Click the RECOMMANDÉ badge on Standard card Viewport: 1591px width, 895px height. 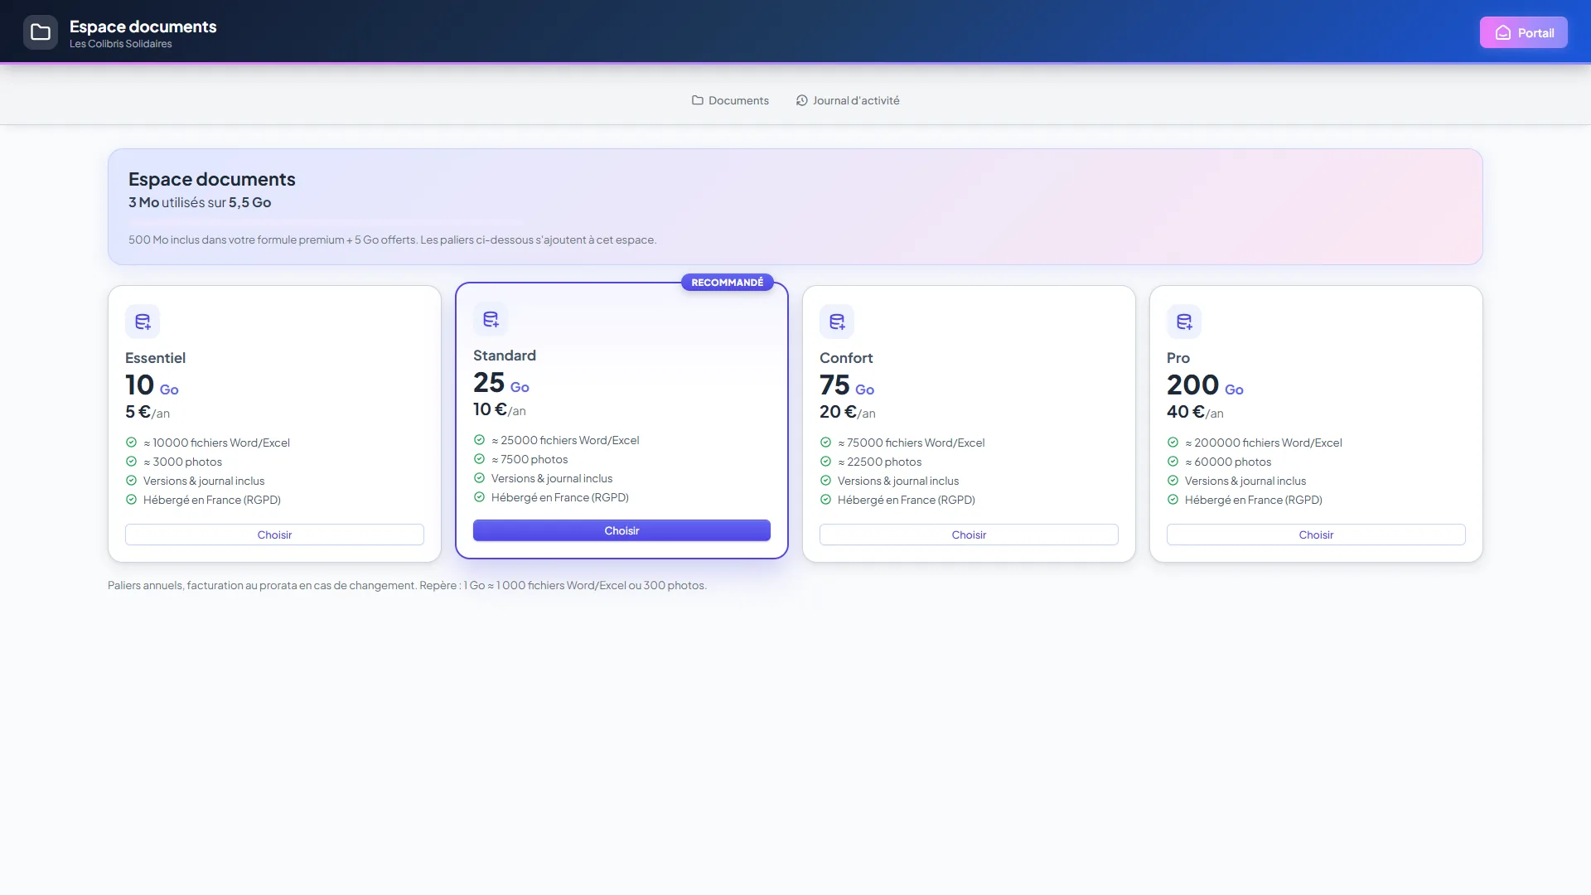point(728,283)
